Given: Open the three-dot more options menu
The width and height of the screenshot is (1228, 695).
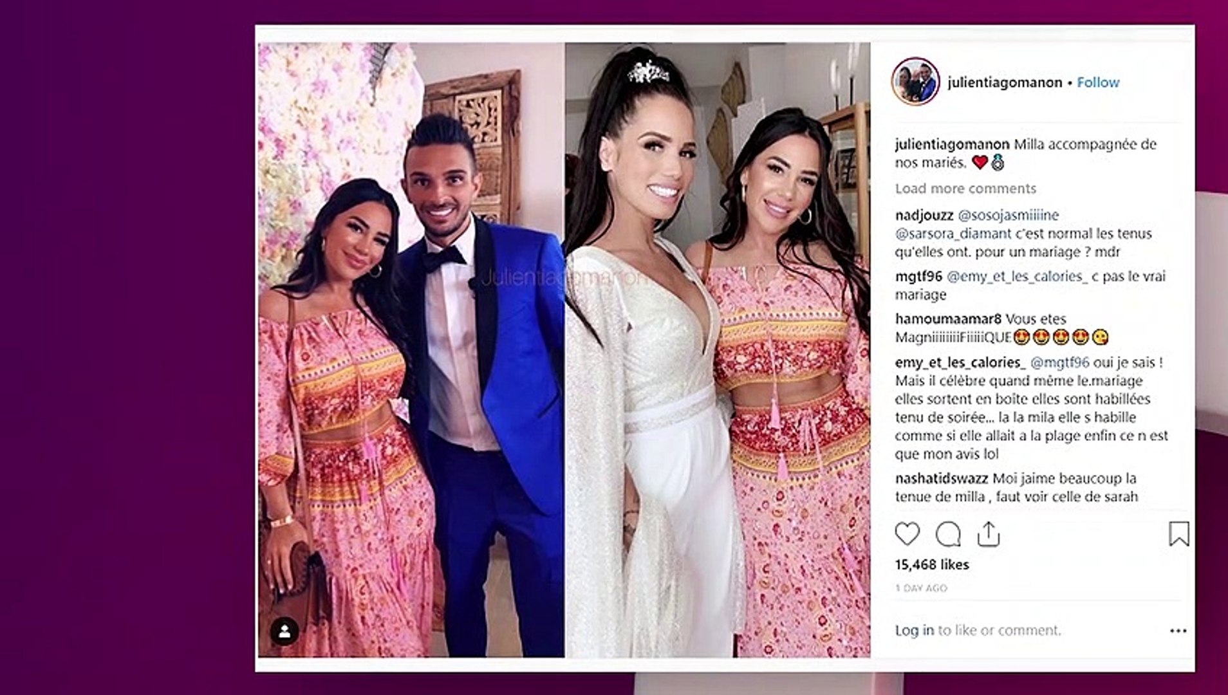Looking at the screenshot, I should [1178, 631].
